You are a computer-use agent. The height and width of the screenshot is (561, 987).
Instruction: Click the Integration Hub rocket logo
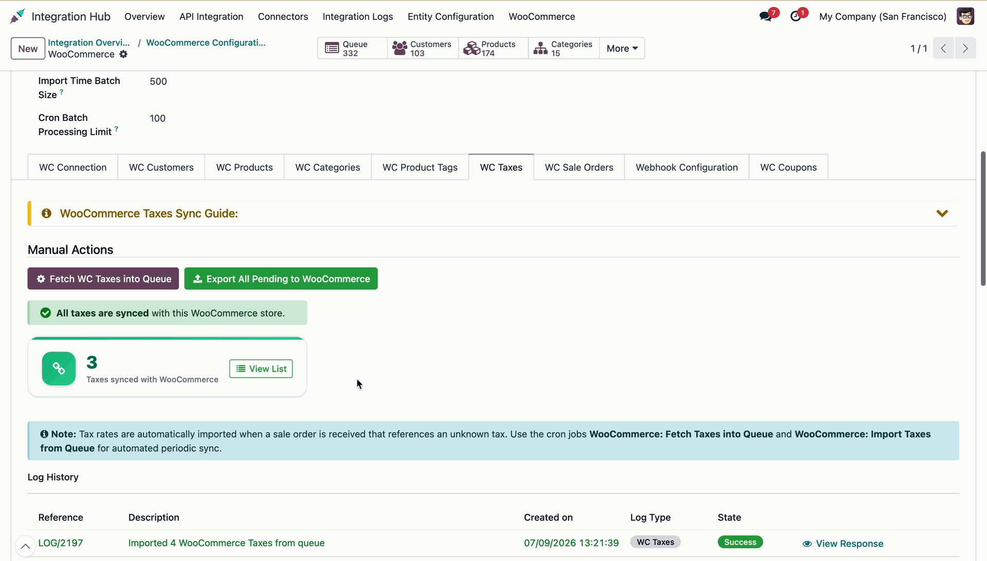(17, 16)
